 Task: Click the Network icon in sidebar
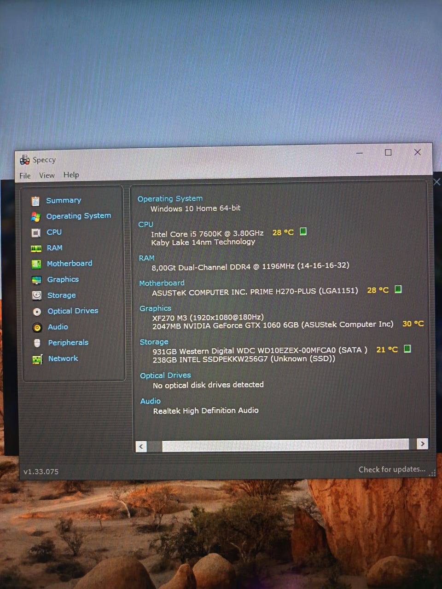point(37,359)
